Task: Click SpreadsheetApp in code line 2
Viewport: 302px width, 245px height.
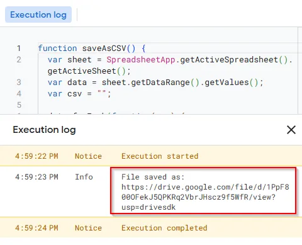Action: [x=141, y=60]
